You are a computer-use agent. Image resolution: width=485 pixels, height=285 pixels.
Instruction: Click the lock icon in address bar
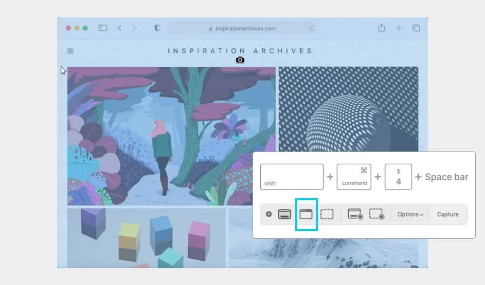211,28
